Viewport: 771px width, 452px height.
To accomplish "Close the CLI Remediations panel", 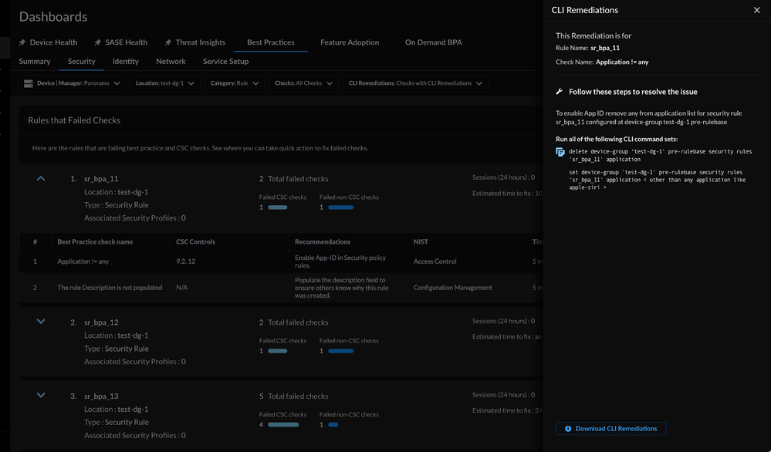I will pos(756,10).
